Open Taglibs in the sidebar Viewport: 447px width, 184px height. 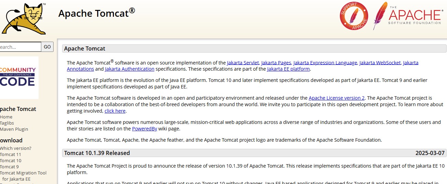coord(7,123)
